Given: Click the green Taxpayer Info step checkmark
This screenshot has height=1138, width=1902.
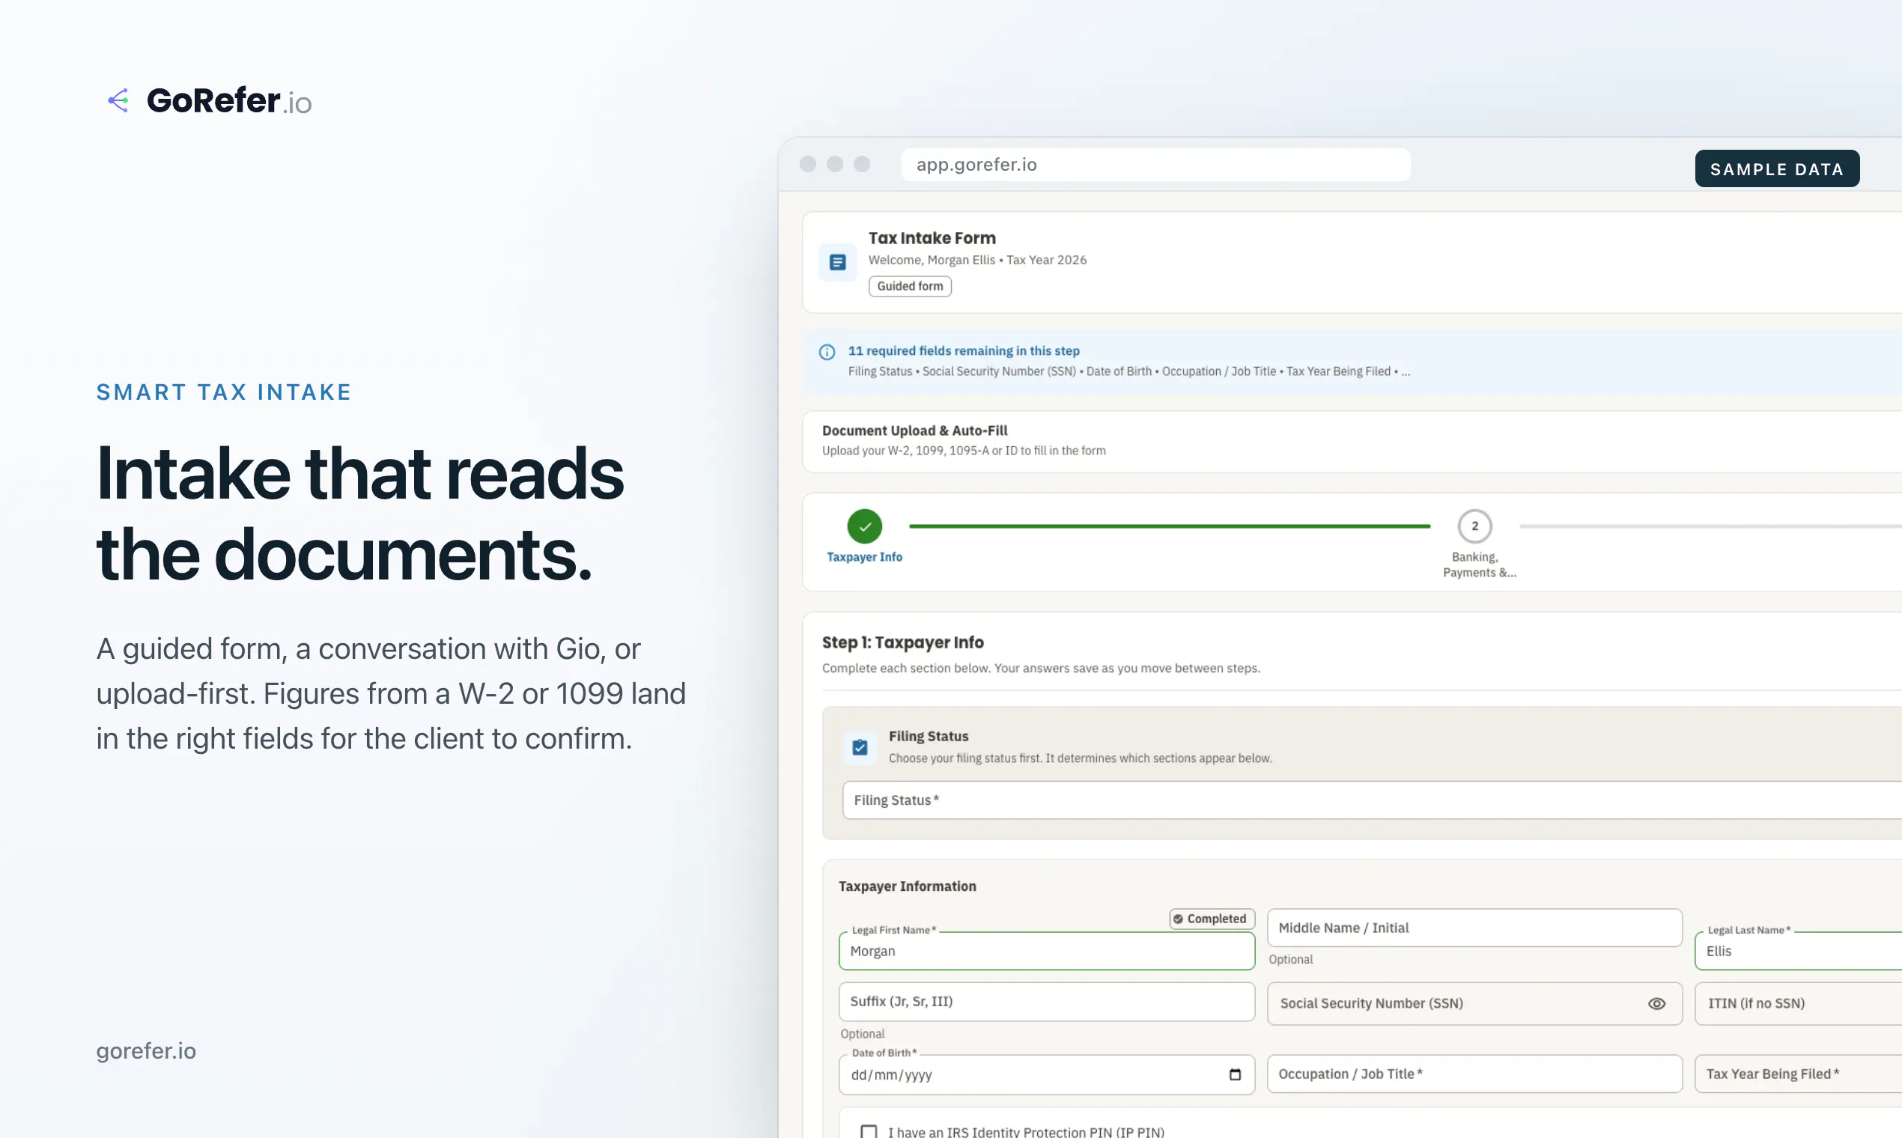Looking at the screenshot, I should (x=864, y=526).
